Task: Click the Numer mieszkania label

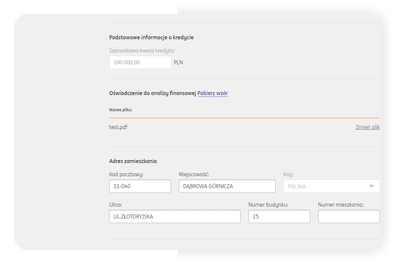Action: point(341,205)
